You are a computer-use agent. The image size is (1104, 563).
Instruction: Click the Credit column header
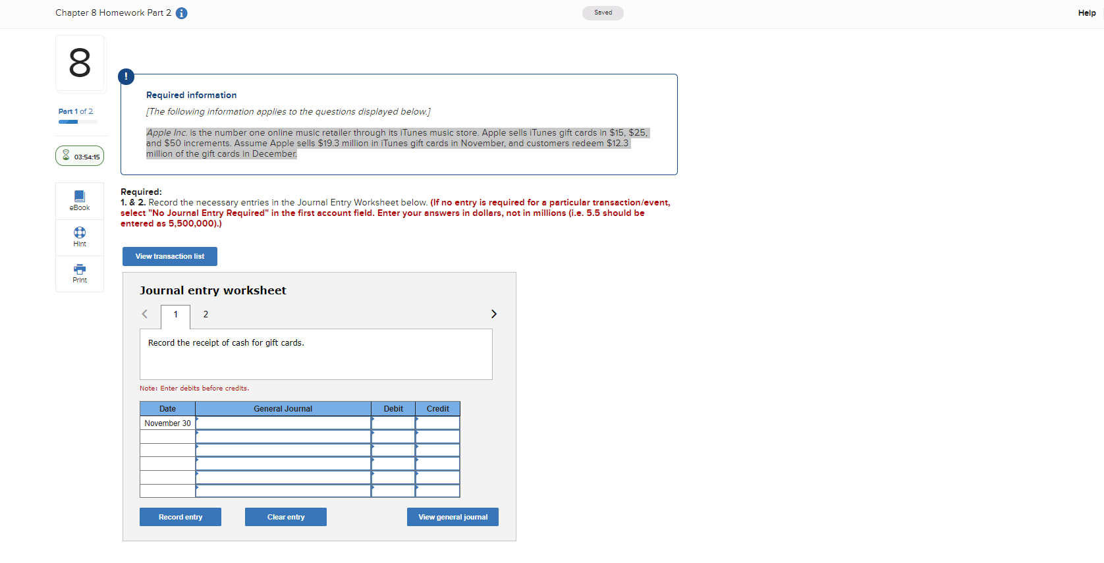tap(437, 409)
